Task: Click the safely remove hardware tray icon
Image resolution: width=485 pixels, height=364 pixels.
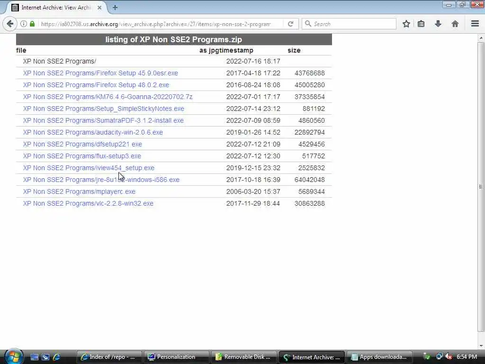Action: pyautogui.click(x=427, y=356)
